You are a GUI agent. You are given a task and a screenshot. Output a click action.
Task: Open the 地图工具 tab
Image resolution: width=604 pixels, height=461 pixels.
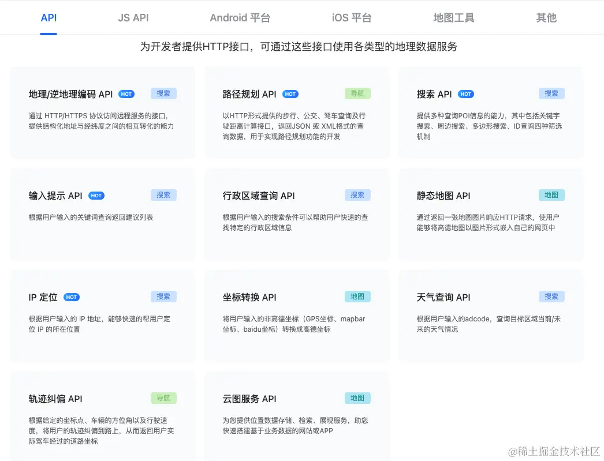[x=453, y=18]
